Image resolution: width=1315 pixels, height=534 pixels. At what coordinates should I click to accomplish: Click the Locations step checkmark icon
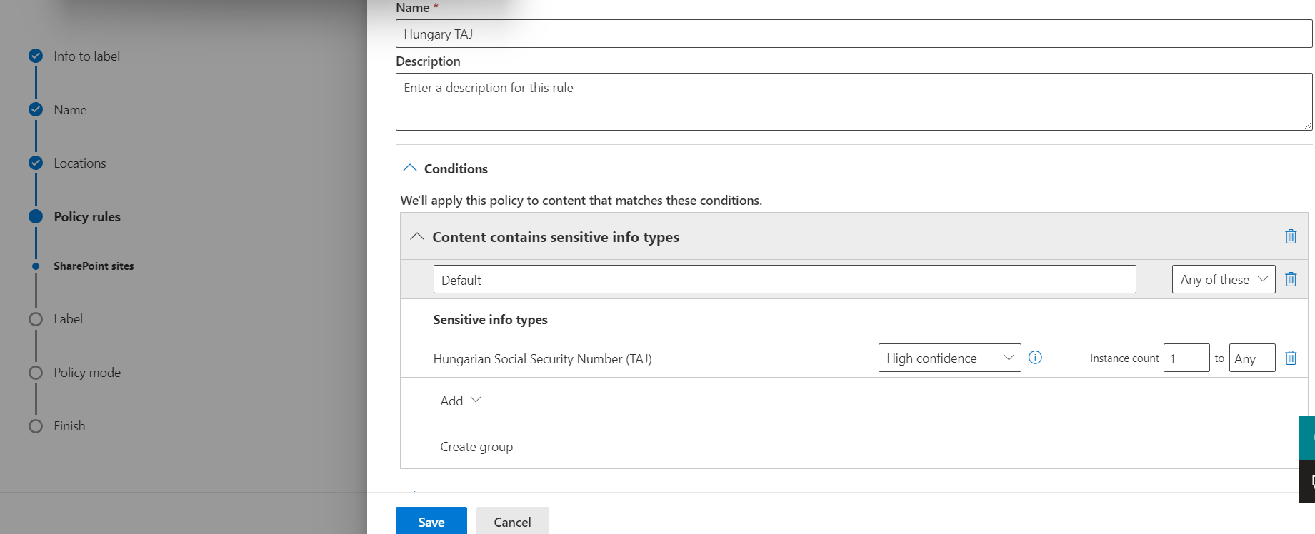pos(36,163)
